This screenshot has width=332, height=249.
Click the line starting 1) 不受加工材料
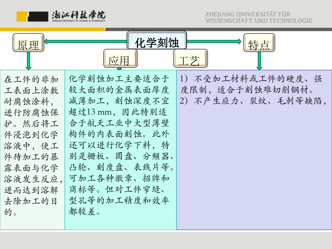click(251, 79)
